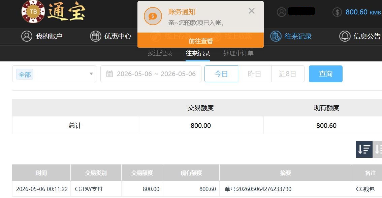Image resolution: width=382 pixels, height=198 pixels.
Task: Switch to 往来记录 sub-tab
Action: click(x=198, y=53)
